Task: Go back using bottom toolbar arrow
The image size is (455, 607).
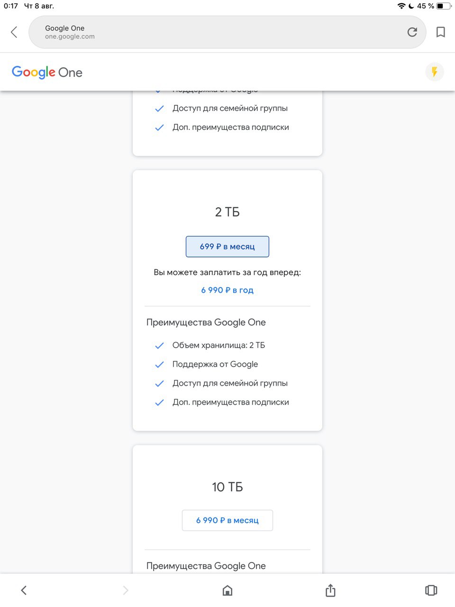Action: click(24, 590)
